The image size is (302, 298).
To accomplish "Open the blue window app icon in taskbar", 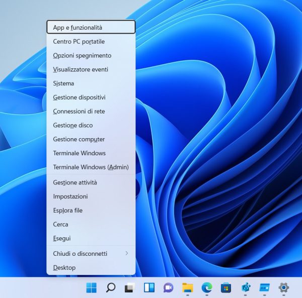I will 264,287.
